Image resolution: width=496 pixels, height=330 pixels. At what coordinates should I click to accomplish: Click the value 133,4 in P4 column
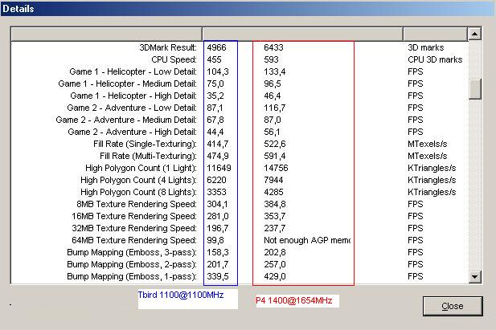tap(275, 71)
